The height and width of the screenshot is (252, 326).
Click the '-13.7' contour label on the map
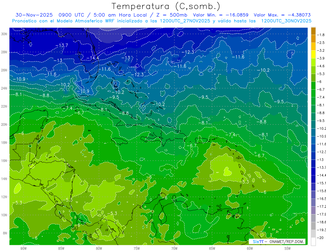point(62,45)
